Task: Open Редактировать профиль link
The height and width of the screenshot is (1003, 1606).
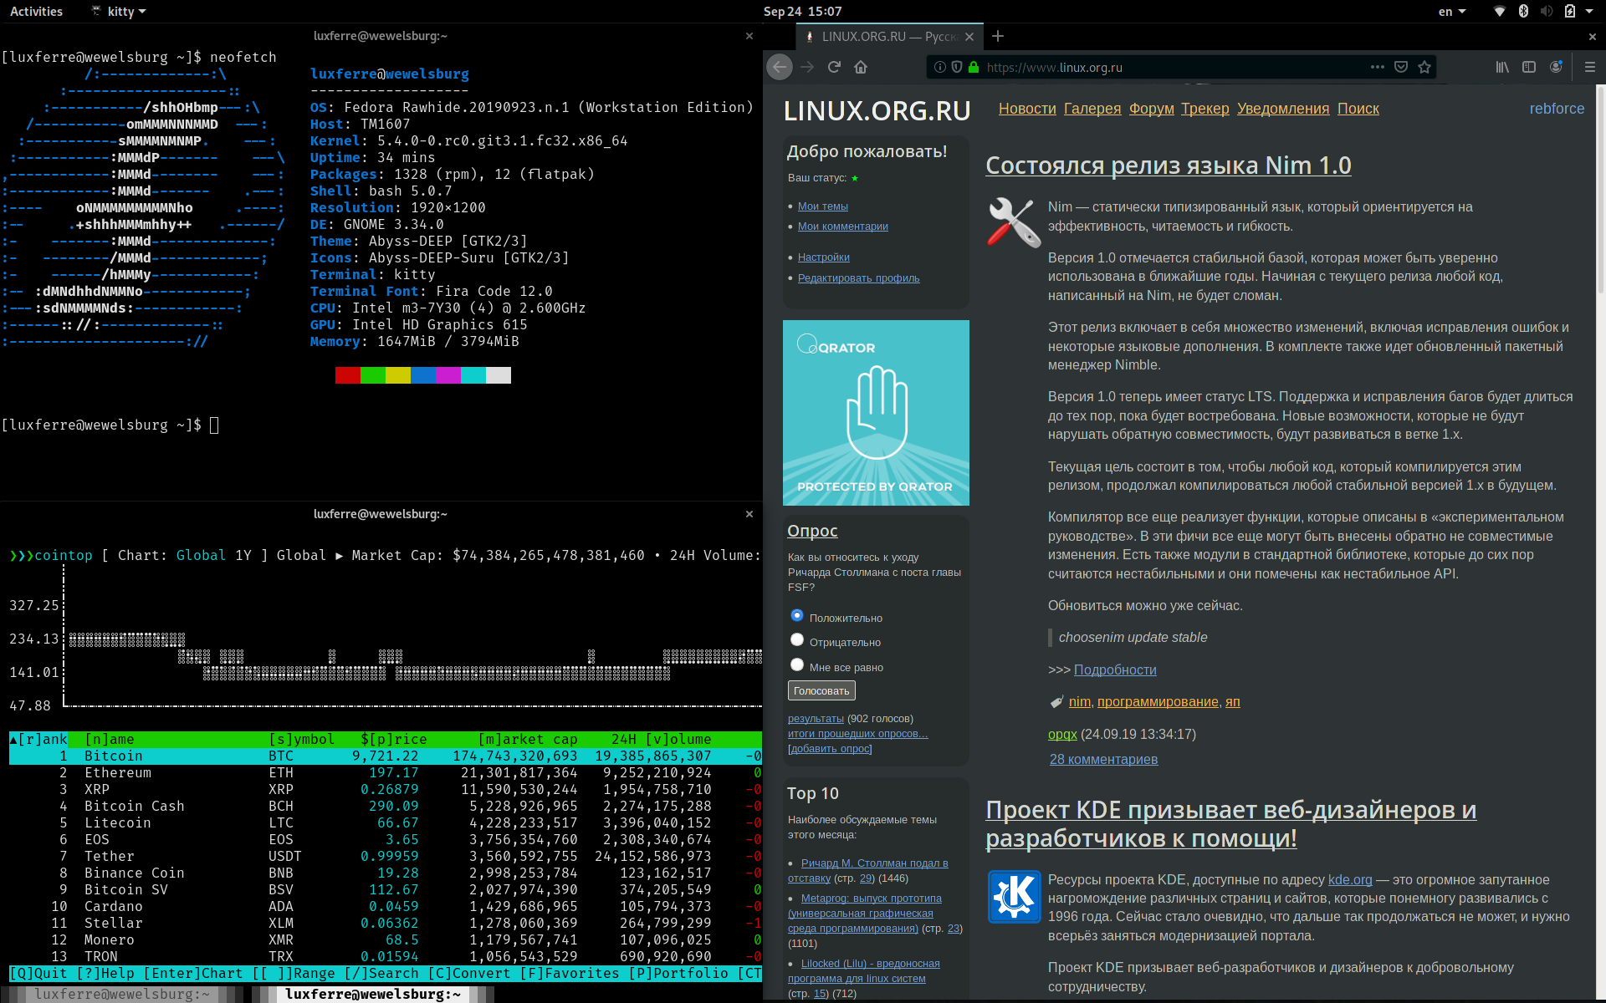Action: point(859,277)
